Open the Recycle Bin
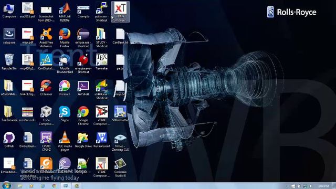Screen dimensions: 336x189 [x=9, y=62]
